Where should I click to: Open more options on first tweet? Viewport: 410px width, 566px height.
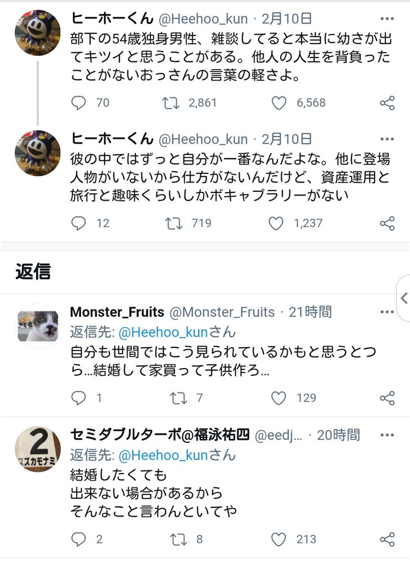point(387,19)
